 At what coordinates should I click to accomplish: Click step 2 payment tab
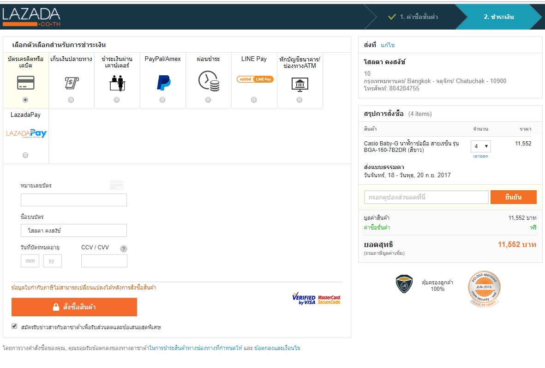499,17
